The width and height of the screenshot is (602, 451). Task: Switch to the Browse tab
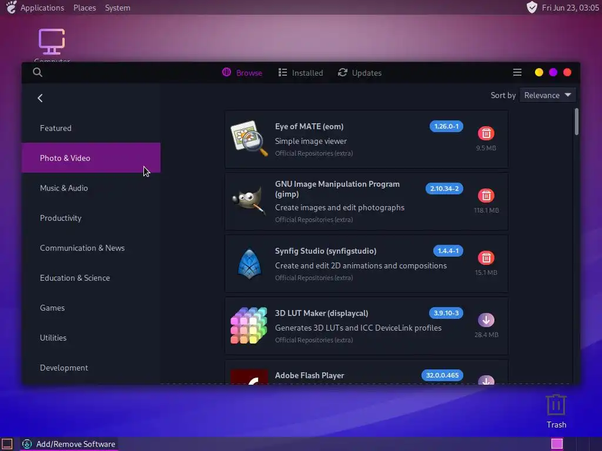[242, 73]
